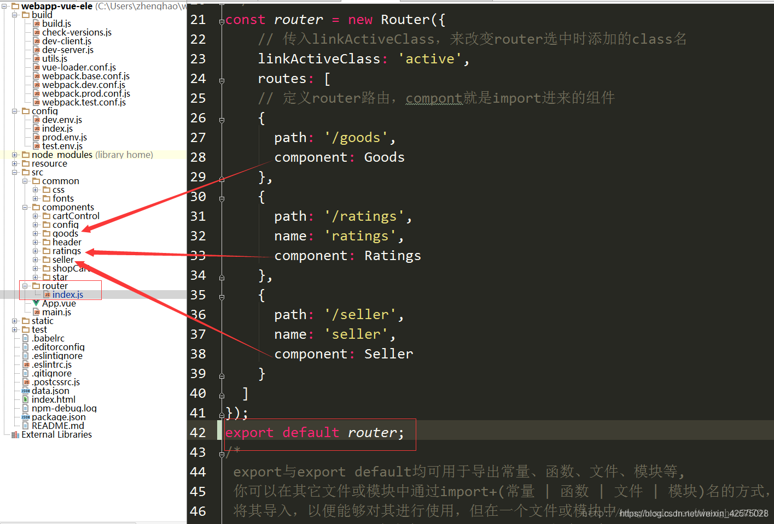Collapse the components folder

coord(25,207)
